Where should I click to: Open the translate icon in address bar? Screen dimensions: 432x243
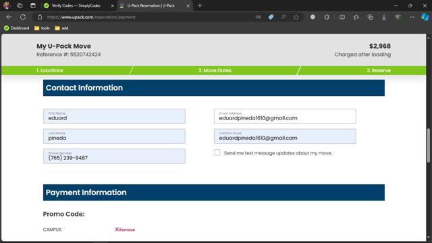click(258, 17)
